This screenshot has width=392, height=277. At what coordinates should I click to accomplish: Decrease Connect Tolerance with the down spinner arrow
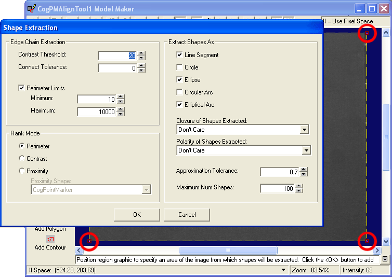[x=141, y=71]
